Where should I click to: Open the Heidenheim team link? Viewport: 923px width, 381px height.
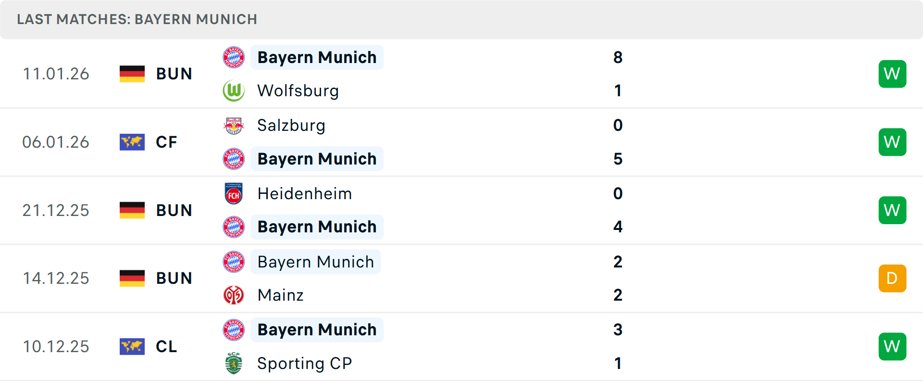(x=305, y=193)
